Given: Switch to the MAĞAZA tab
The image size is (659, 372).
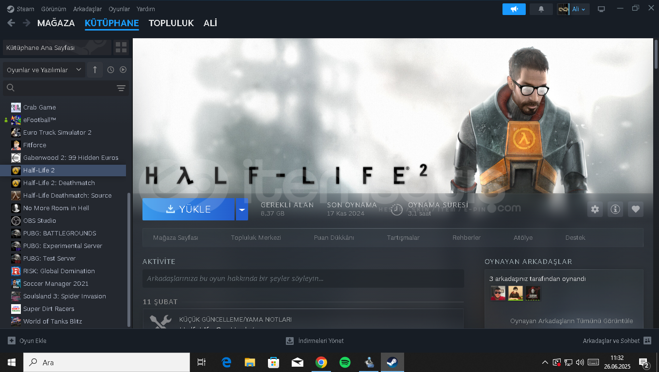Looking at the screenshot, I should (x=56, y=23).
